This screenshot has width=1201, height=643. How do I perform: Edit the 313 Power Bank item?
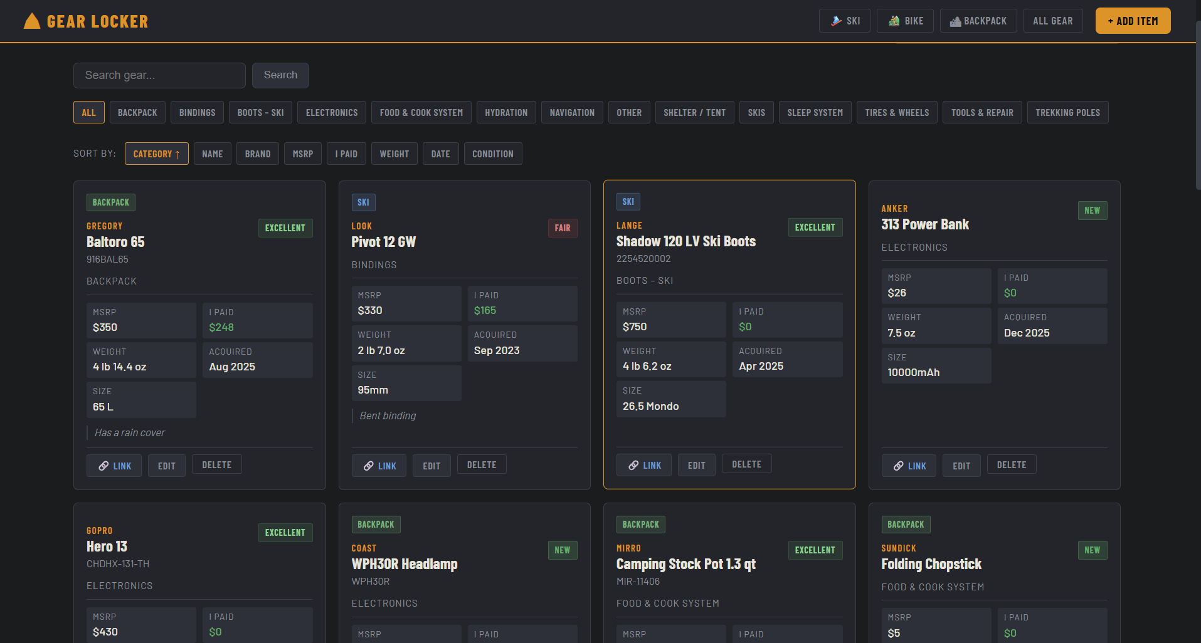tap(961, 466)
